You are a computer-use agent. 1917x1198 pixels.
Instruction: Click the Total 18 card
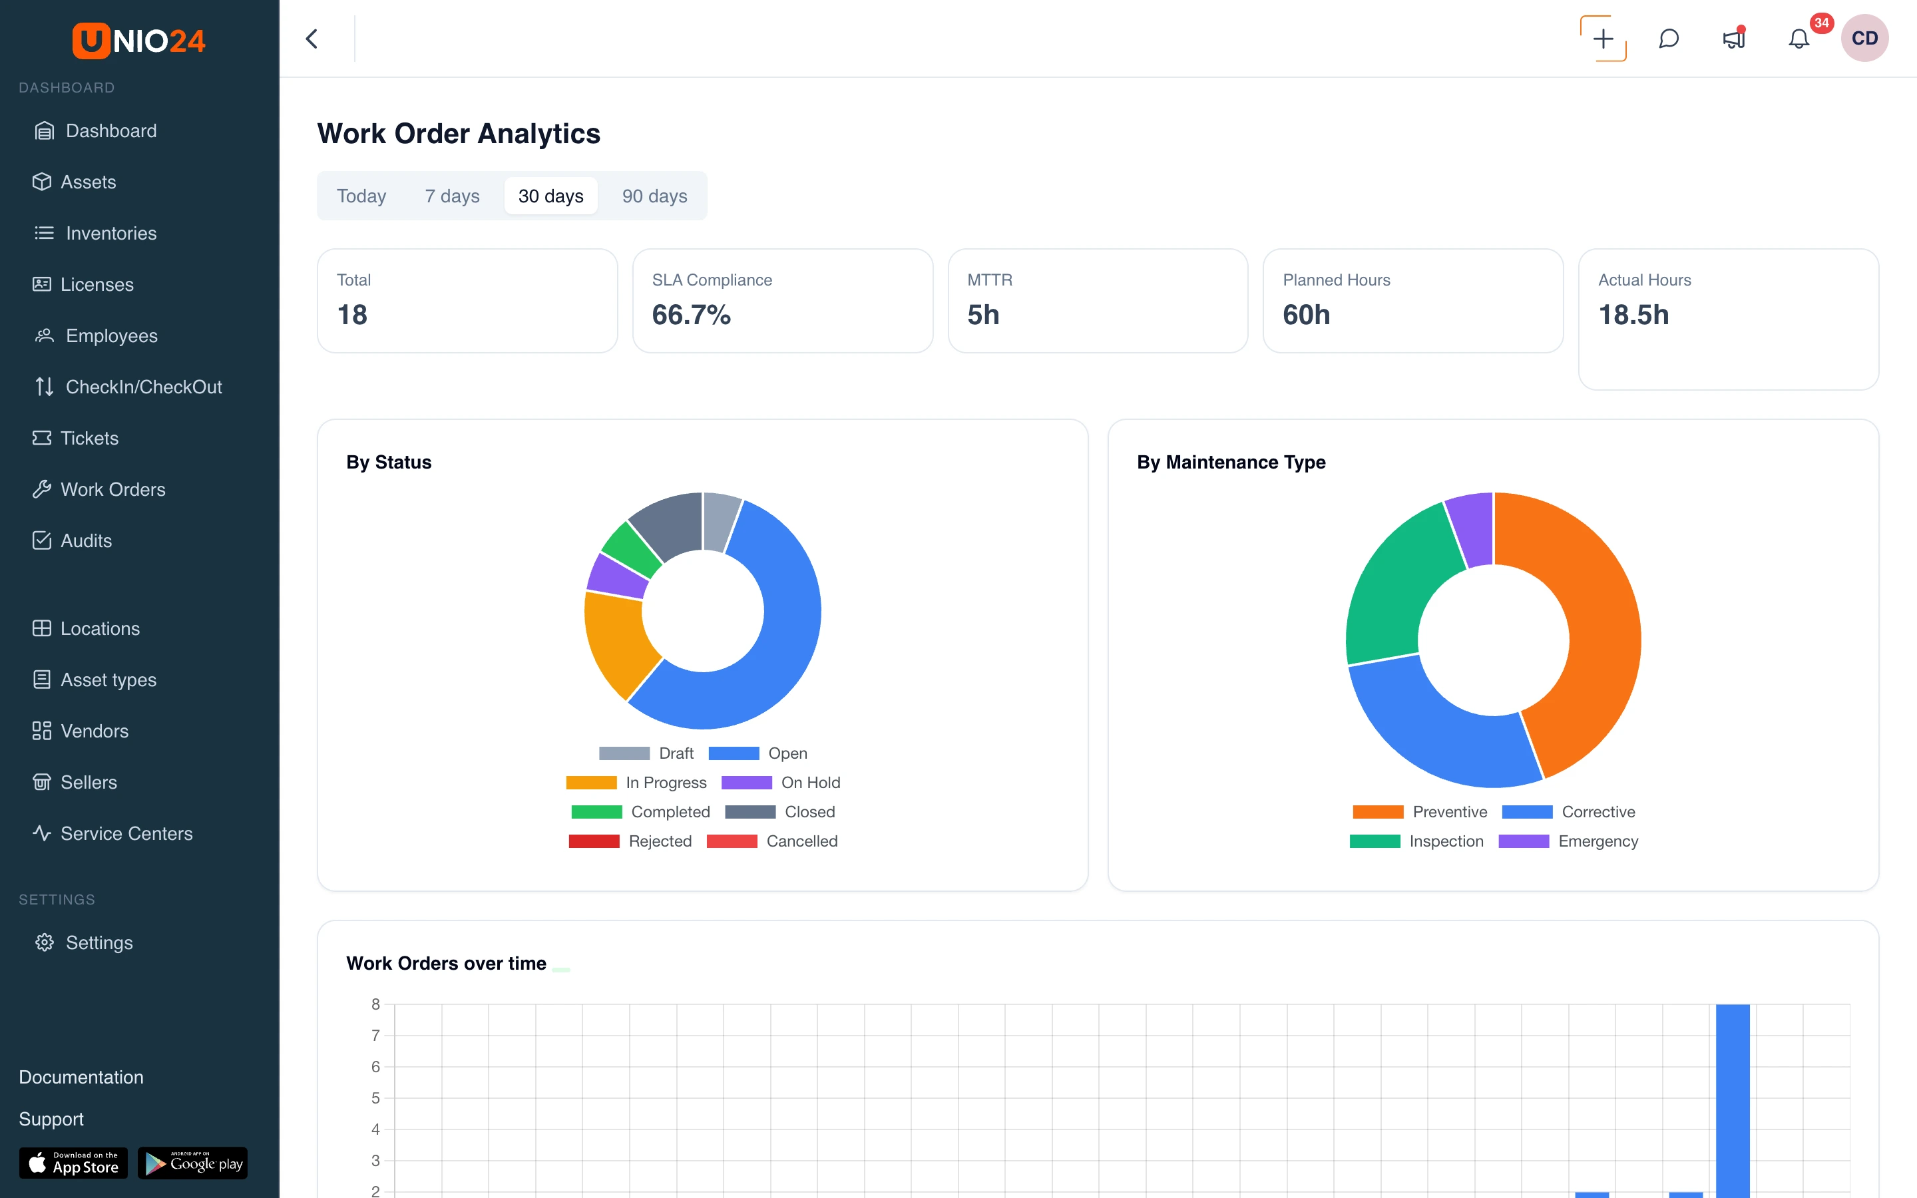(467, 300)
